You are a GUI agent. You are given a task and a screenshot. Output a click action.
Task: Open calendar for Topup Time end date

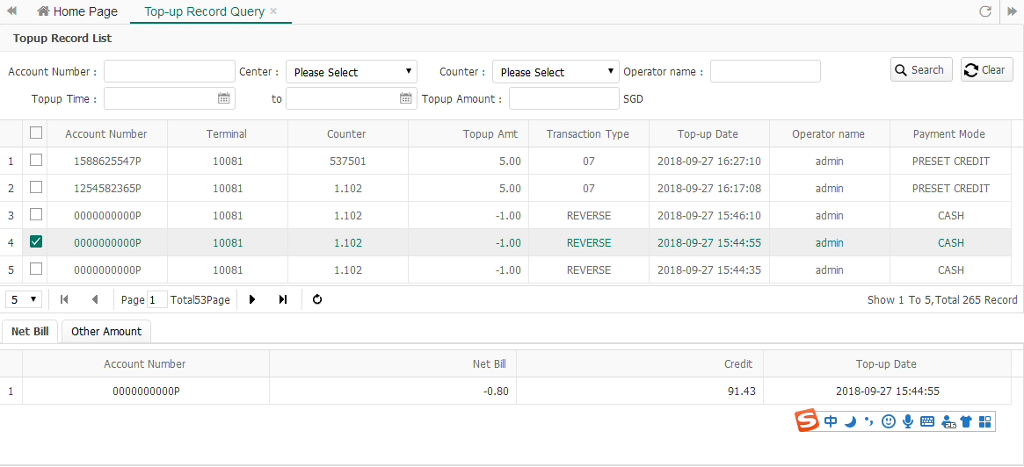(x=405, y=98)
